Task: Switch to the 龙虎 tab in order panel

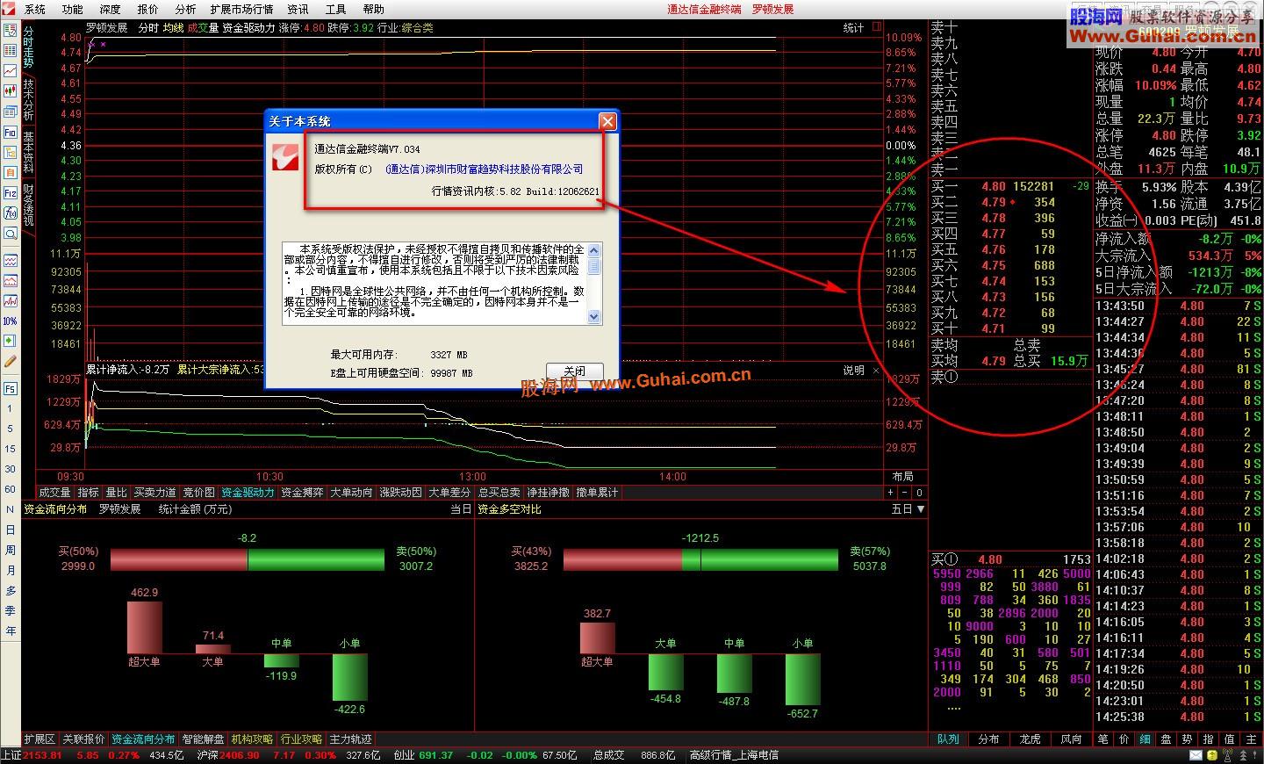Action: coord(1030,739)
